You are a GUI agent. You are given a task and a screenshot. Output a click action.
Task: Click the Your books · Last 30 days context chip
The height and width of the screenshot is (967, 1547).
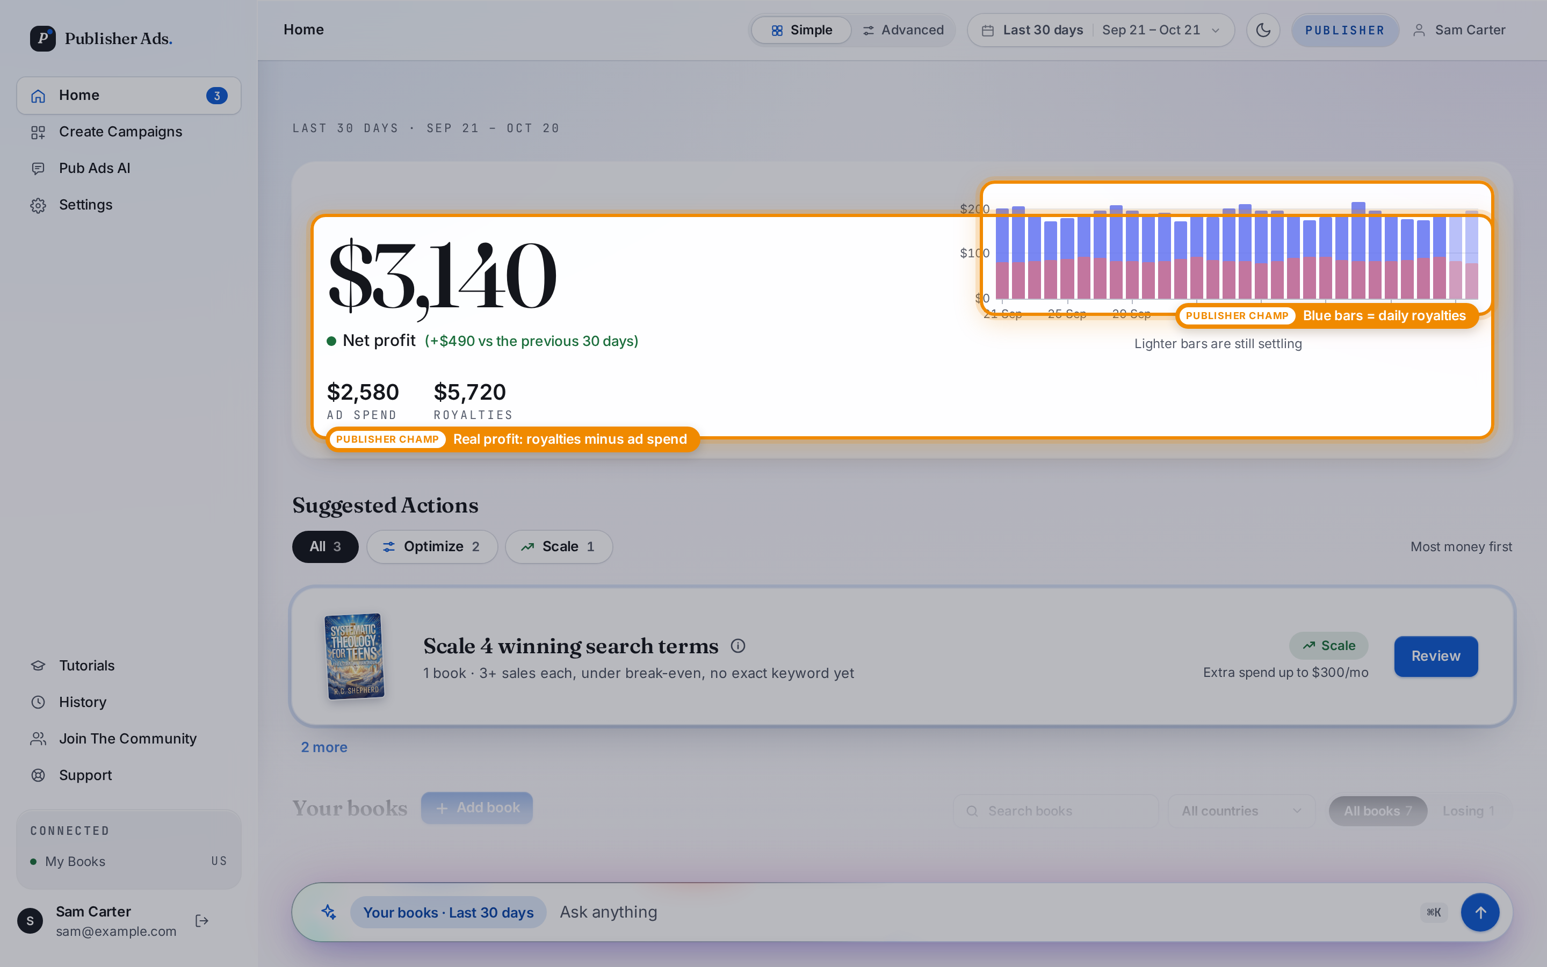tap(448, 912)
